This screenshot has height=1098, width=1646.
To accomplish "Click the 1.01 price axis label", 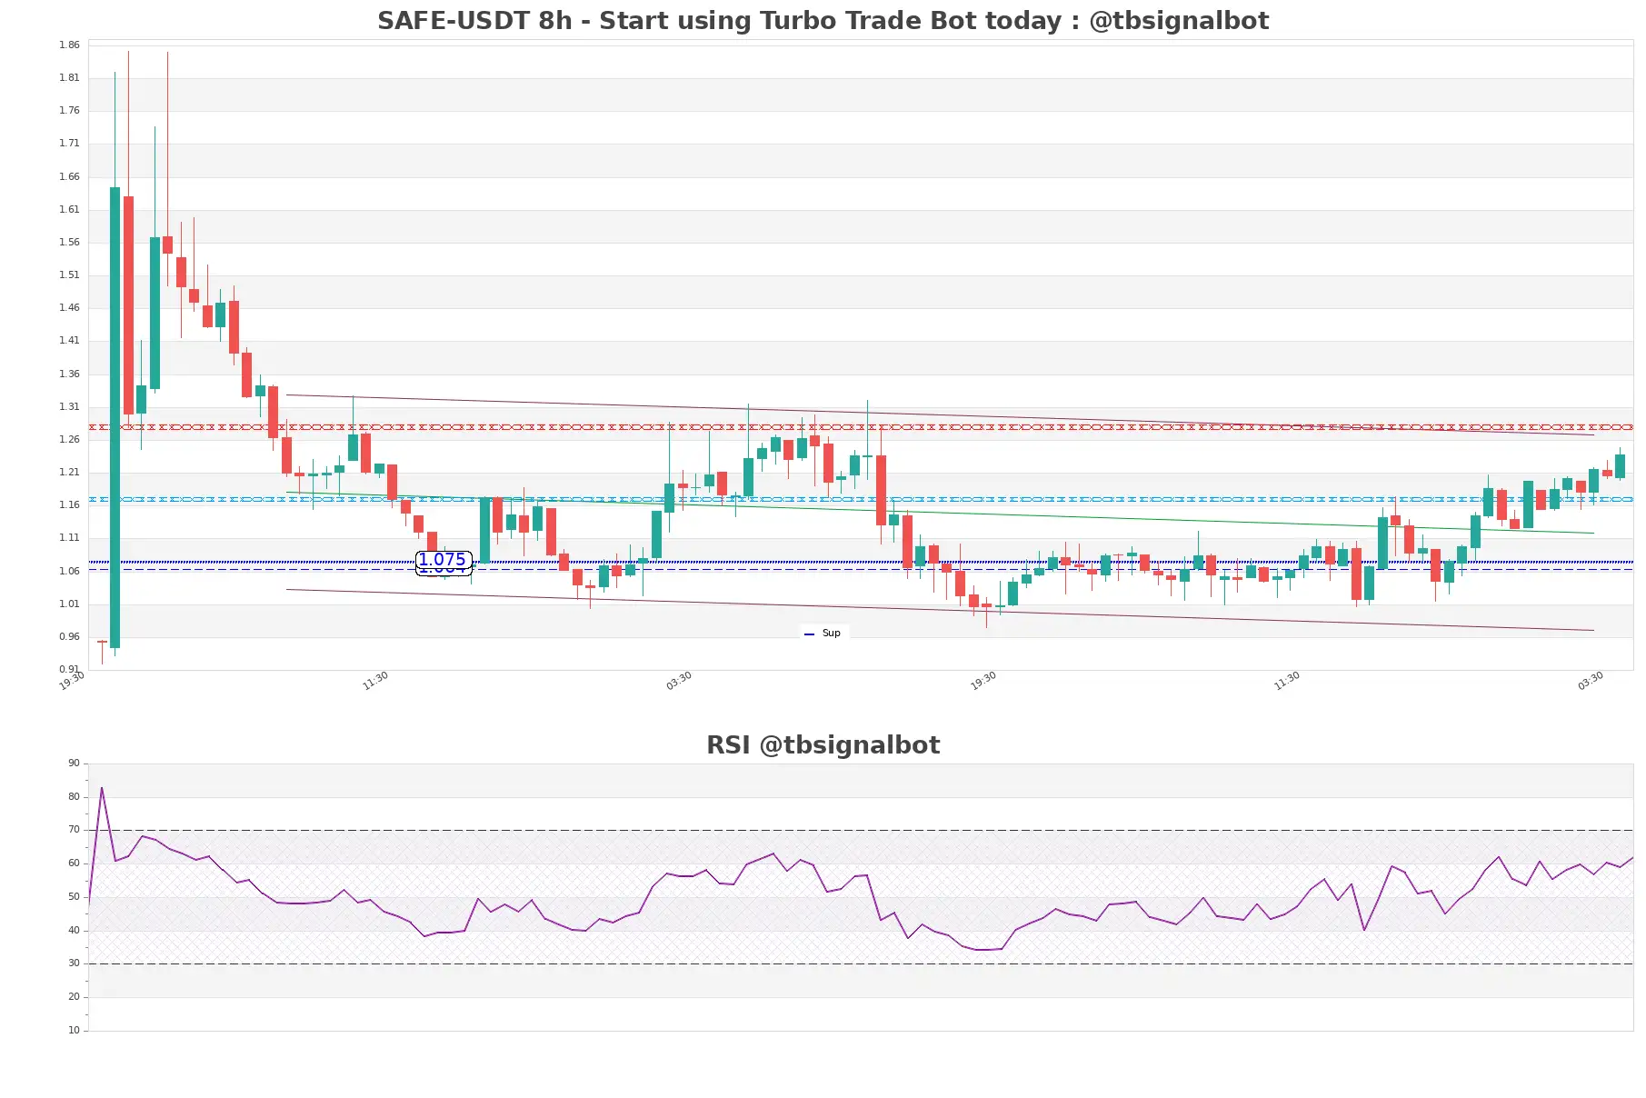I will pyautogui.click(x=69, y=604).
